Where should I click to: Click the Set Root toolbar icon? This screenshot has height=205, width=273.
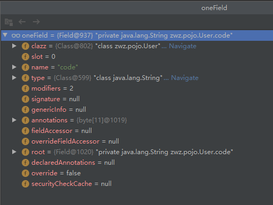(8, 22)
